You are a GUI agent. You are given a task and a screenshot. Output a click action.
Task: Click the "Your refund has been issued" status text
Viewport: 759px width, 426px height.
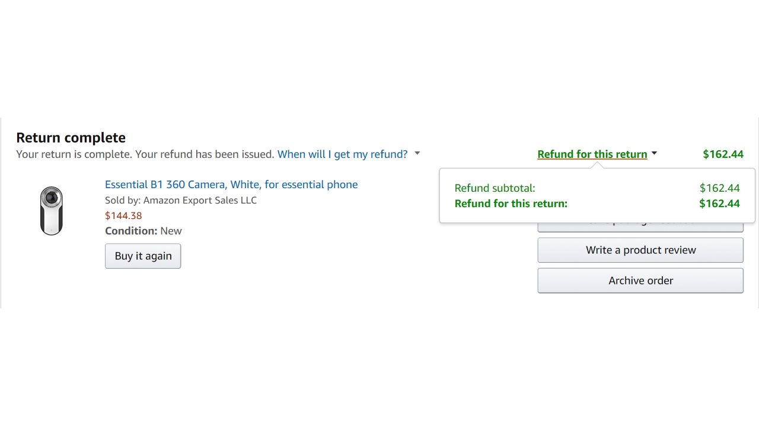point(205,154)
